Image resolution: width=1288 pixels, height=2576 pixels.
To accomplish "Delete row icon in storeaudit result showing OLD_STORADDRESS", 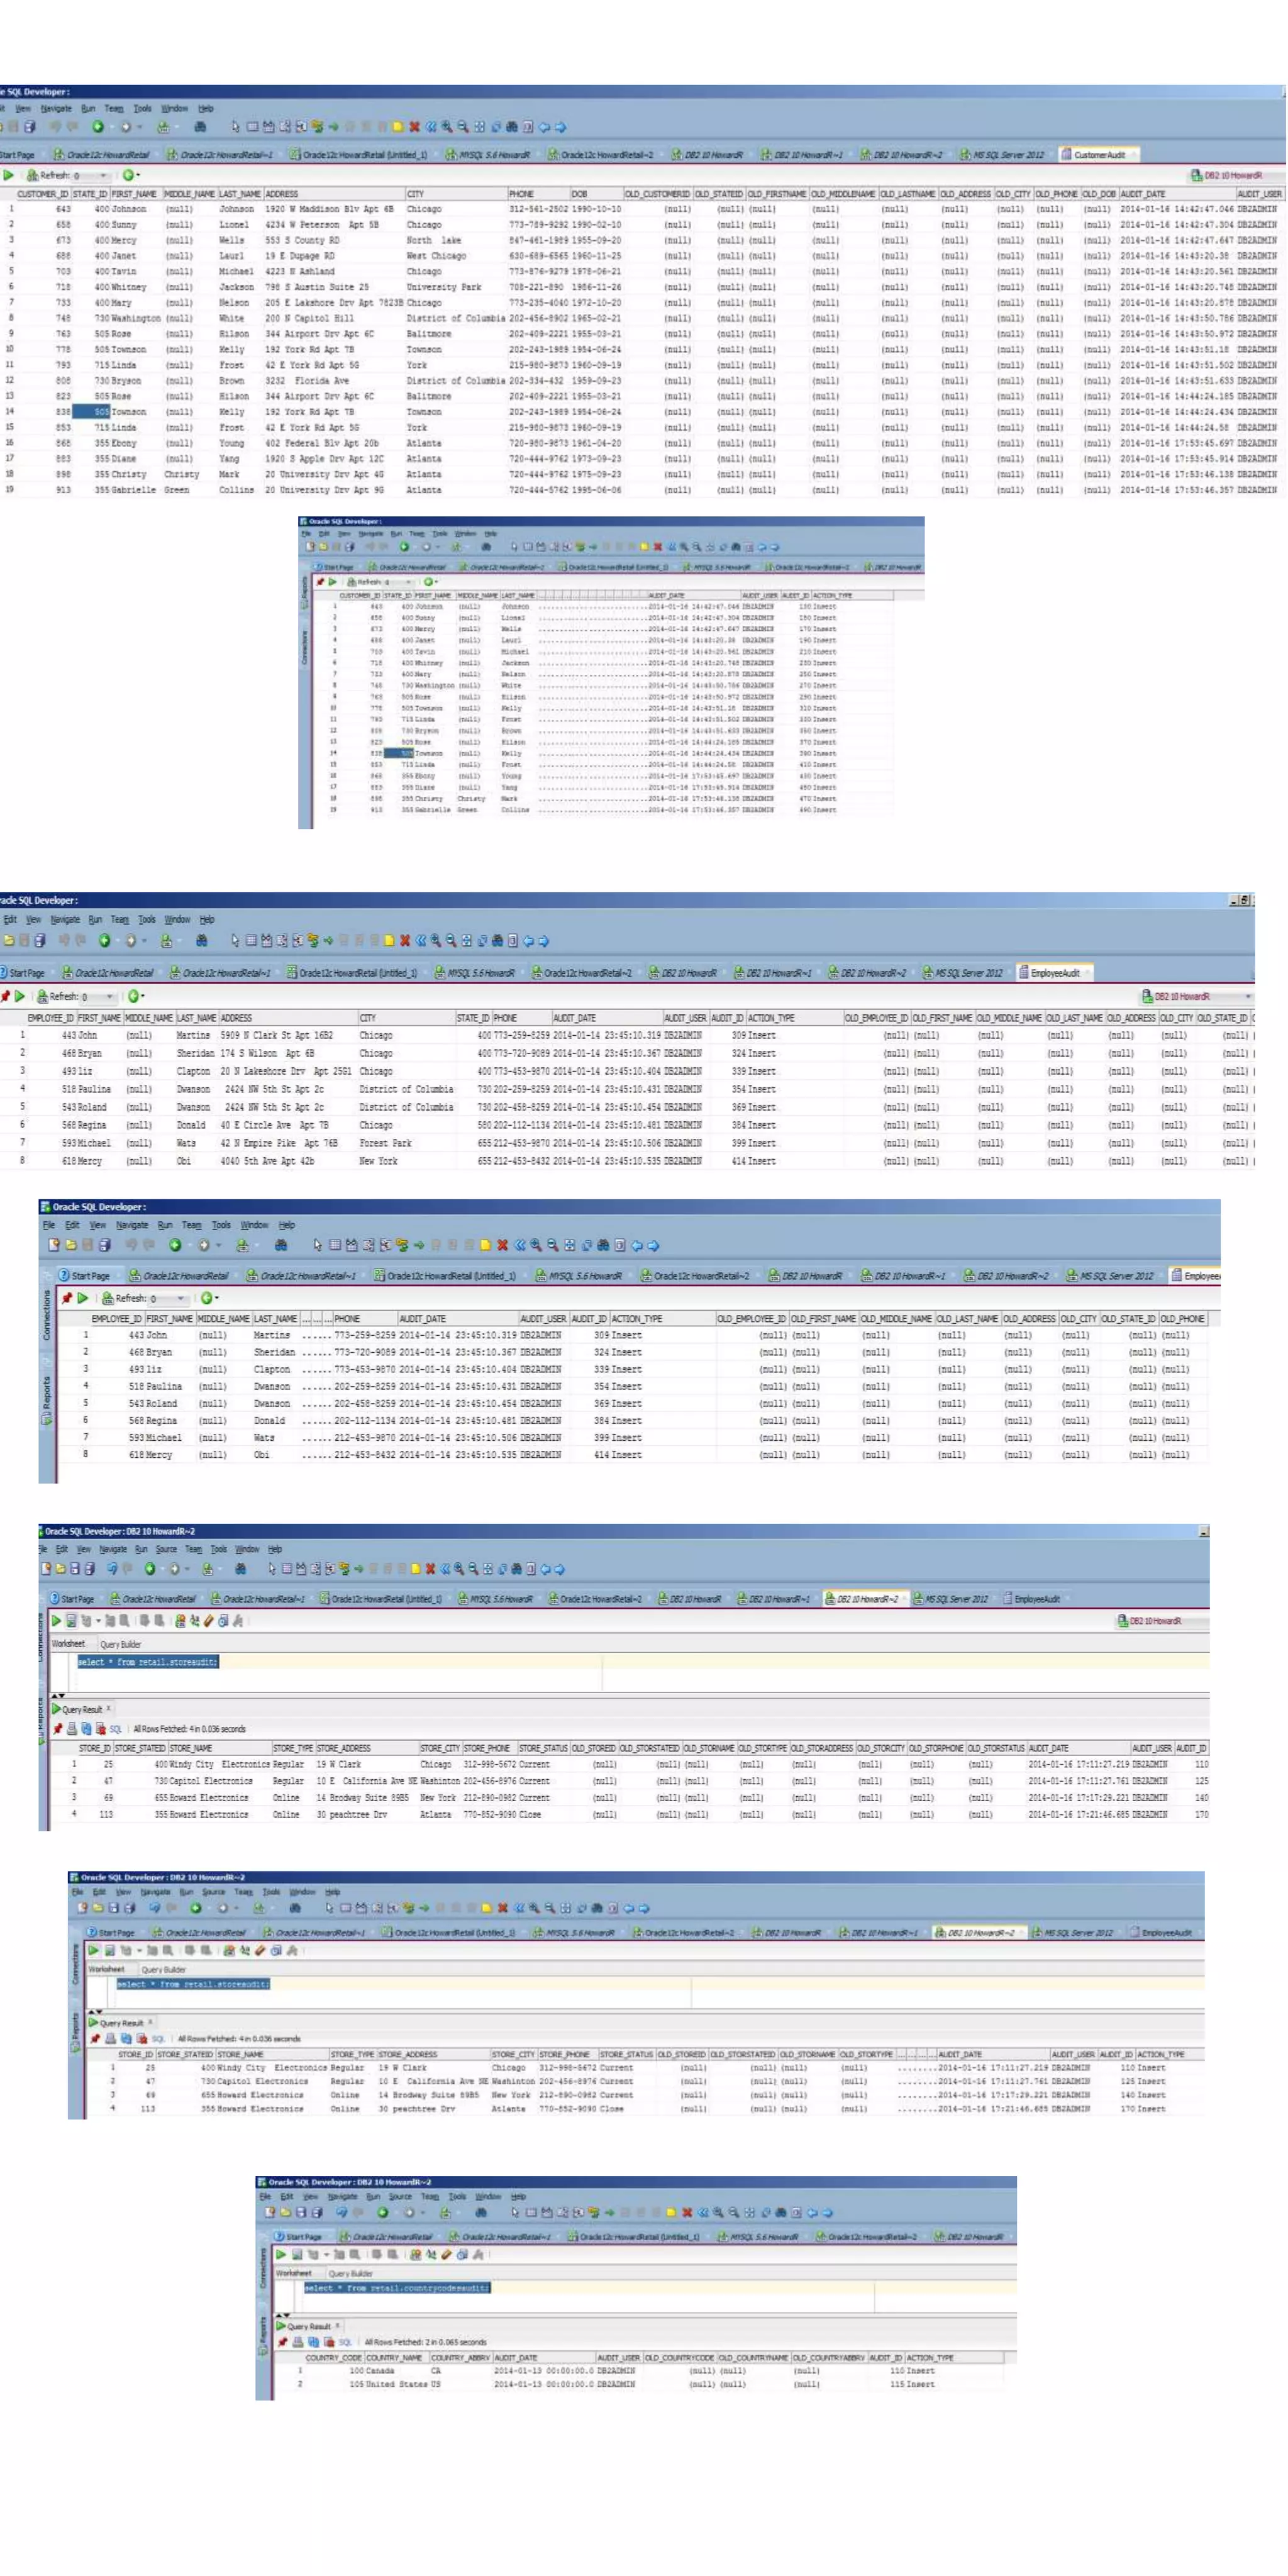I will [101, 1729].
